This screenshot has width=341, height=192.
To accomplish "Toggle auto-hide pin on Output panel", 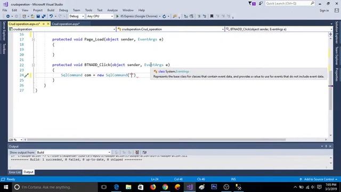I will (326, 146).
